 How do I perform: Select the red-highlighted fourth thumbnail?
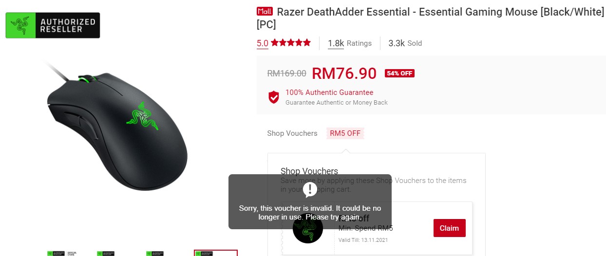coord(216,253)
